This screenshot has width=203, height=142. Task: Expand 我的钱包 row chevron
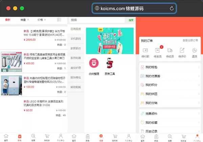click(x=199, y=67)
